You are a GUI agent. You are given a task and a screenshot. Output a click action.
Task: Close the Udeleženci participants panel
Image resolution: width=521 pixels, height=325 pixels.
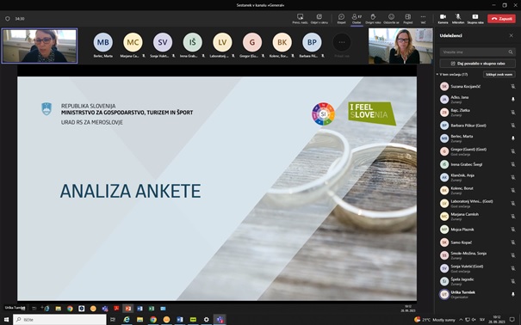point(511,35)
